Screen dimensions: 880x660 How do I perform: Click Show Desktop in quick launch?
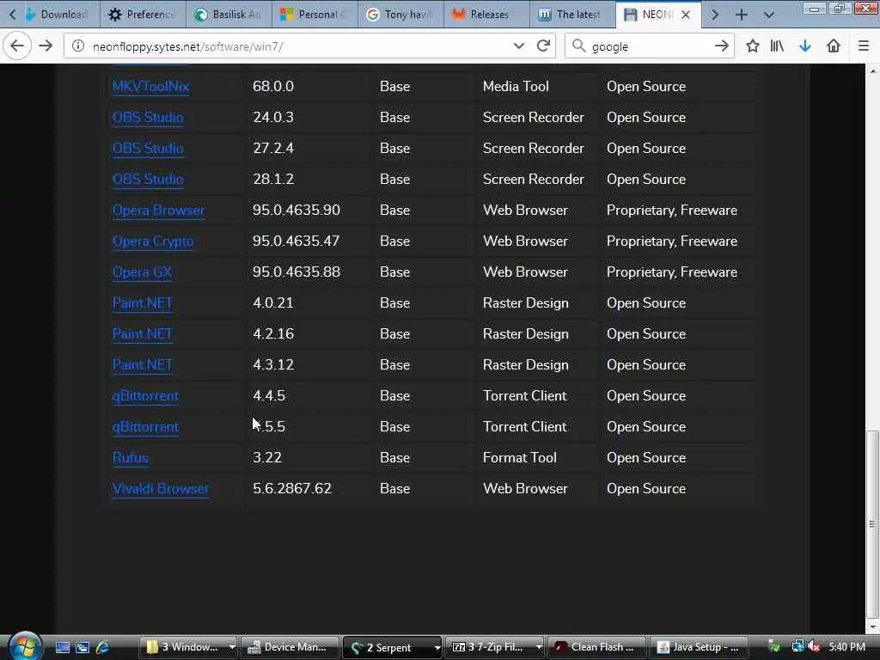[62, 647]
